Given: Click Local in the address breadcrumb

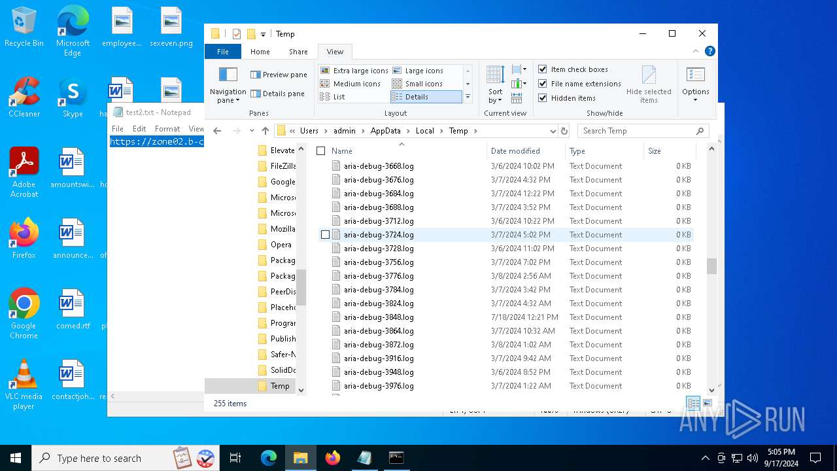Looking at the screenshot, I should click(x=425, y=131).
